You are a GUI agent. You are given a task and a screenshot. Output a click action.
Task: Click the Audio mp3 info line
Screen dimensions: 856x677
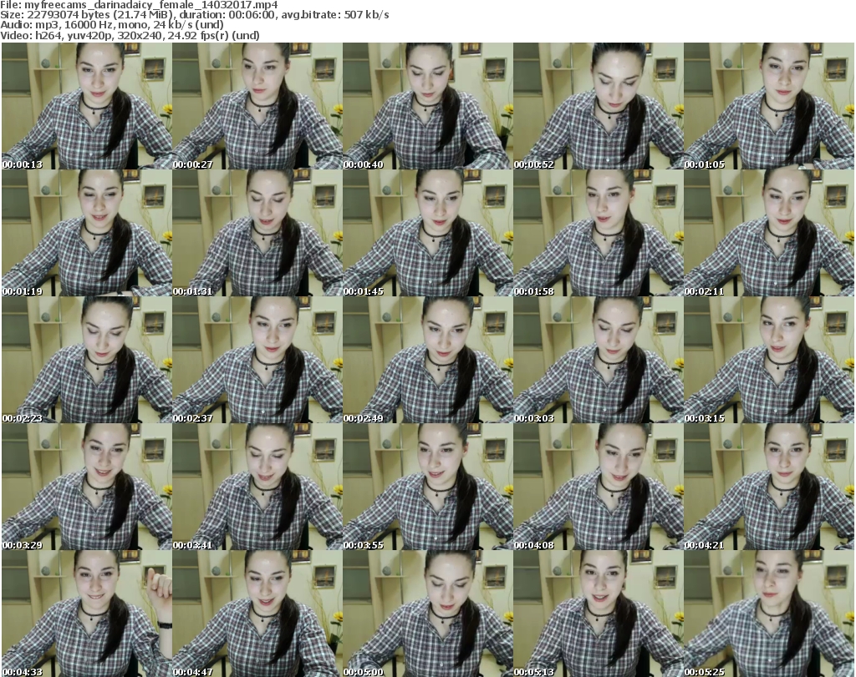tap(112, 25)
